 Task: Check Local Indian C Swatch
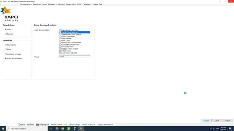pos(60,53)
